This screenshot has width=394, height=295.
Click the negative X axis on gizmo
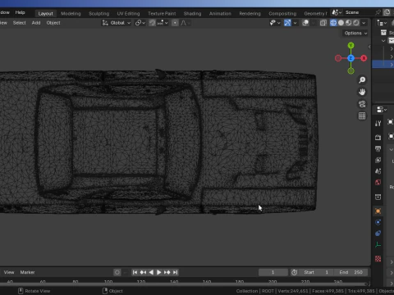pos(338,58)
